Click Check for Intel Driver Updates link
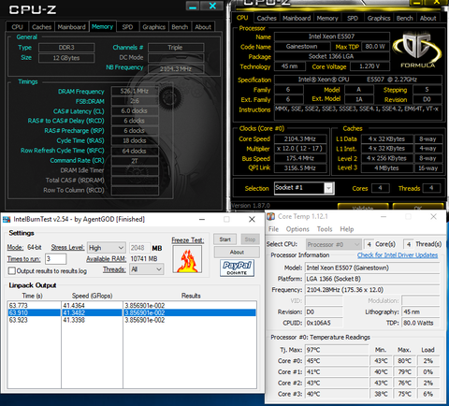Screen dimensions: 449x406 tap(398, 255)
